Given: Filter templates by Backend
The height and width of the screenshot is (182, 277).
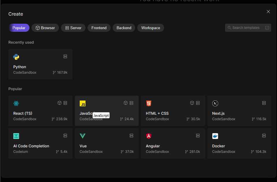Looking at the screenshot, I should (124, 28).
